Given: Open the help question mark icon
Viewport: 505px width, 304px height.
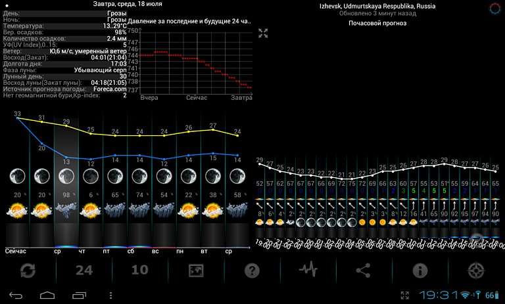Looking at the screenshot, I should coord(252,271).
